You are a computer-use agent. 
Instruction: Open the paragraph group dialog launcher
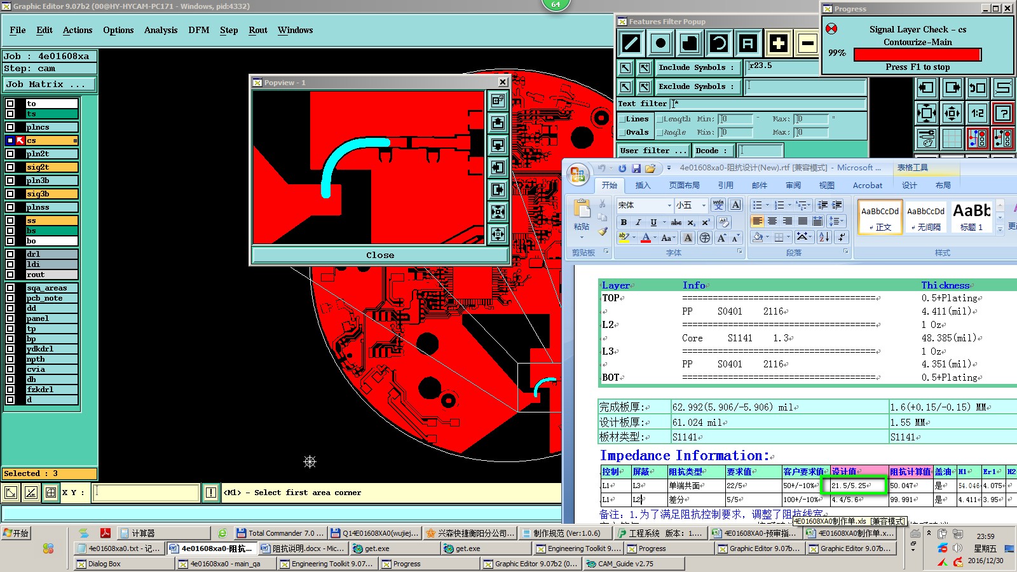pyautogui.click(x=846, y=252)
